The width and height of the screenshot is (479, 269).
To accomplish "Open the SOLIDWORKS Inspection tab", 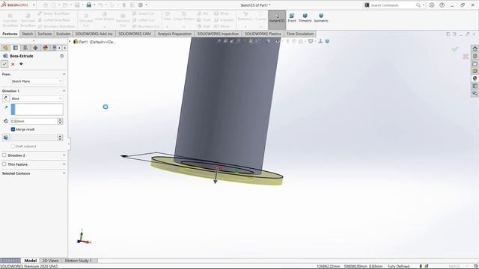I will pos(218,34).
